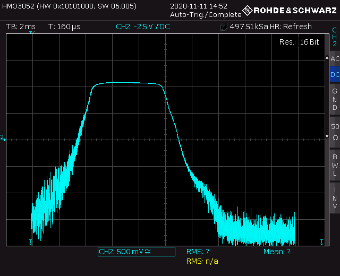Select AC coupling for channel 2
The height and width of the screenshot is (276, 340).
click(x=334, y=59)
